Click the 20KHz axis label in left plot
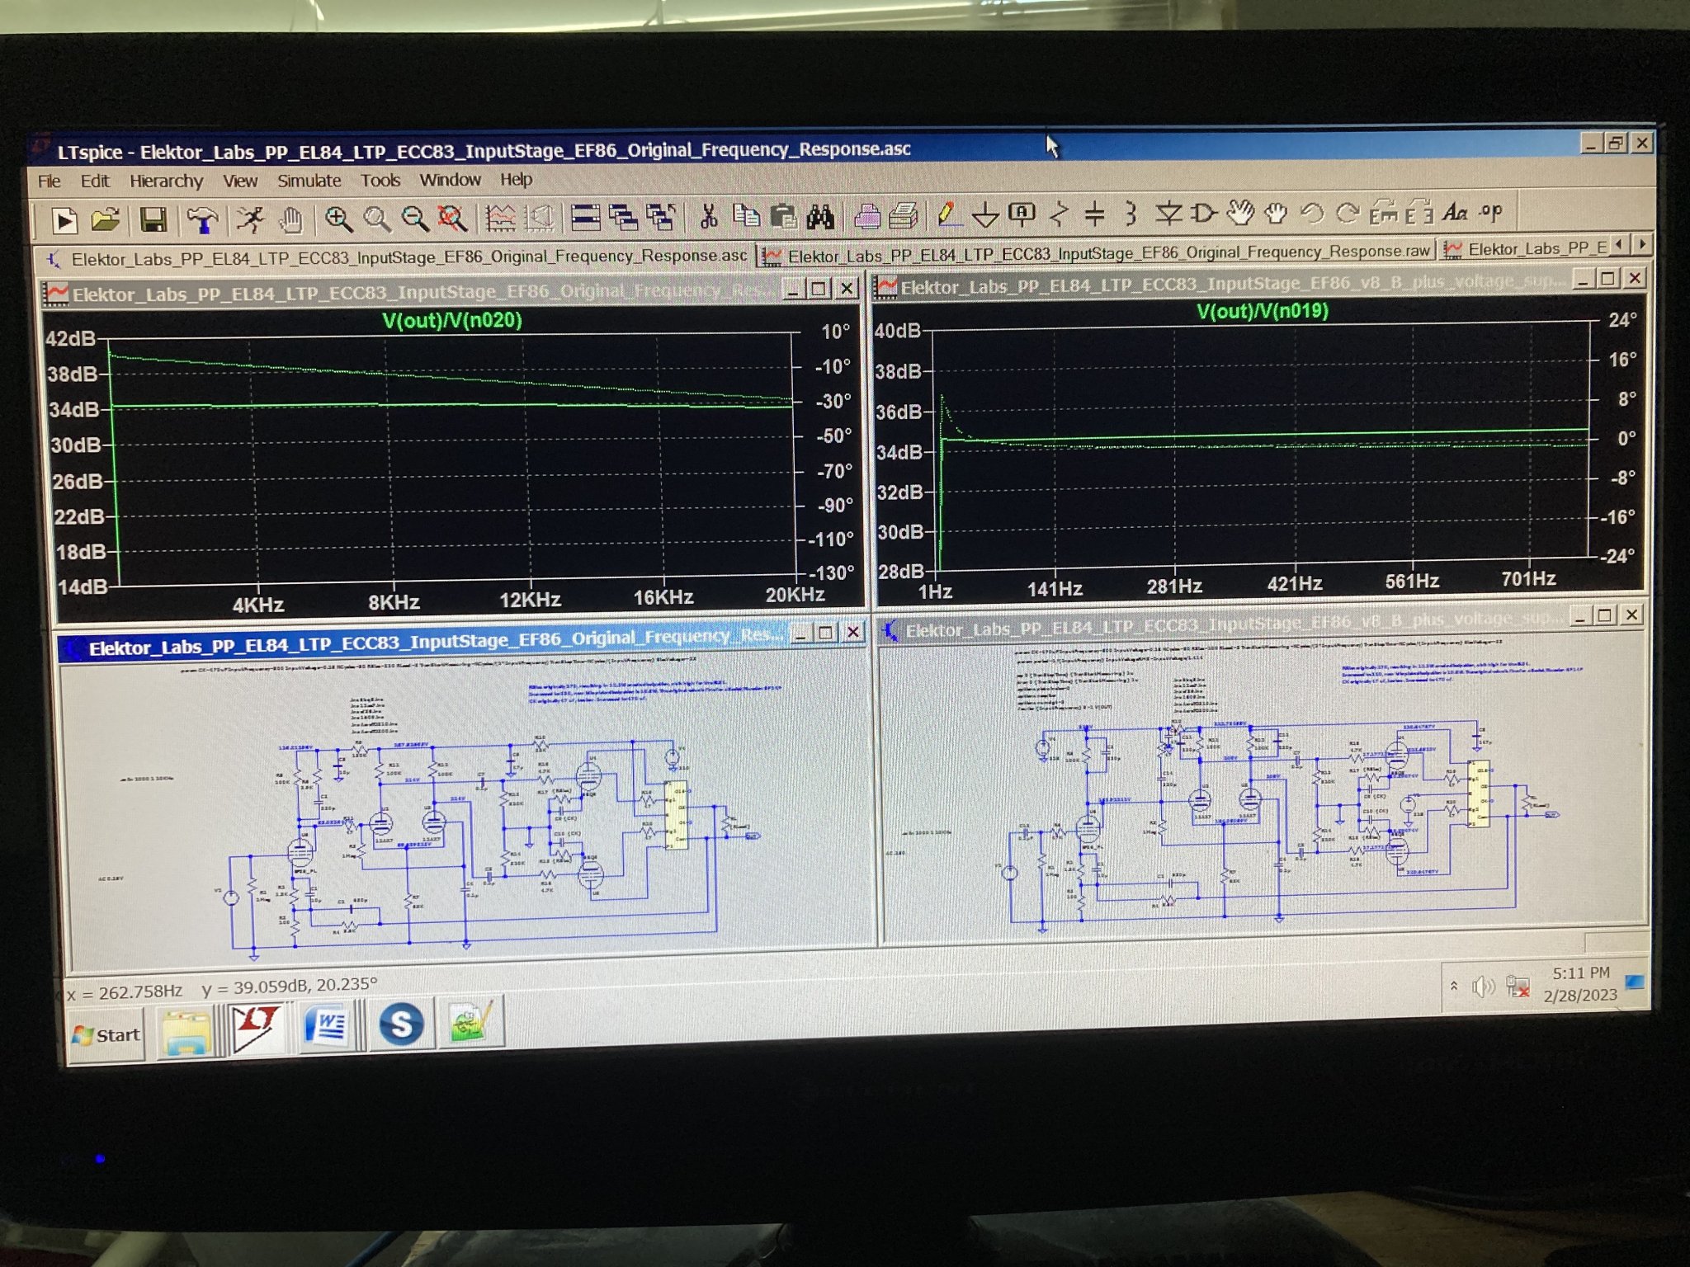Screen dimensions: 1690x1267 click(x=795, y=595)
